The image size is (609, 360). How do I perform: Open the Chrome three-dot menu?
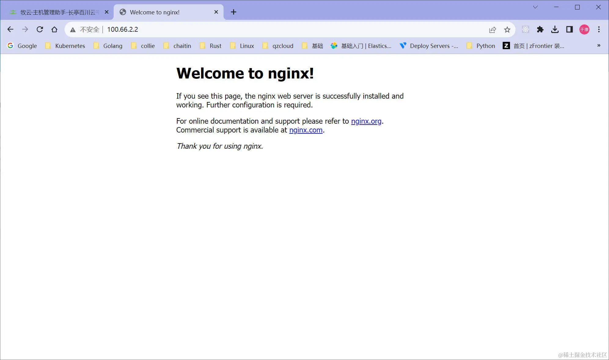[599, 29]
